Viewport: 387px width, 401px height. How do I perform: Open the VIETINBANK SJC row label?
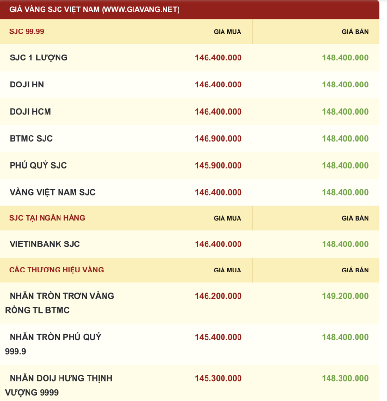coord(45,244)
